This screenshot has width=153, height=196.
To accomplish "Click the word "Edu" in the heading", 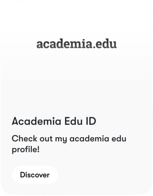I will click(73, 121).
